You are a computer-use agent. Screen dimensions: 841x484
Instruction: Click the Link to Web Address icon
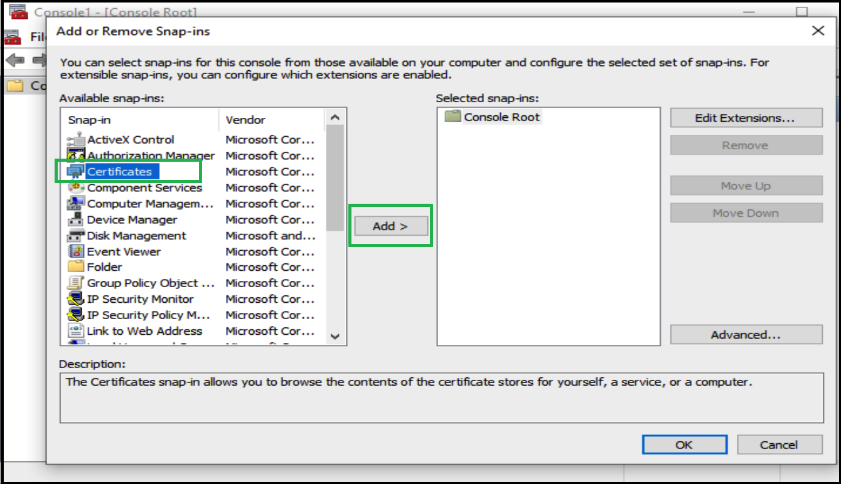(x=76, y=331)
